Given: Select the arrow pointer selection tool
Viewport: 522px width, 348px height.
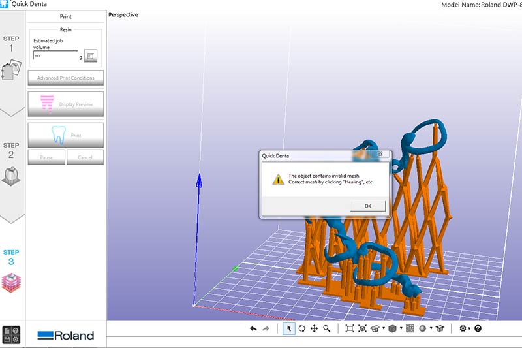Looking at the screenshot, I should (x=288, y=329).
